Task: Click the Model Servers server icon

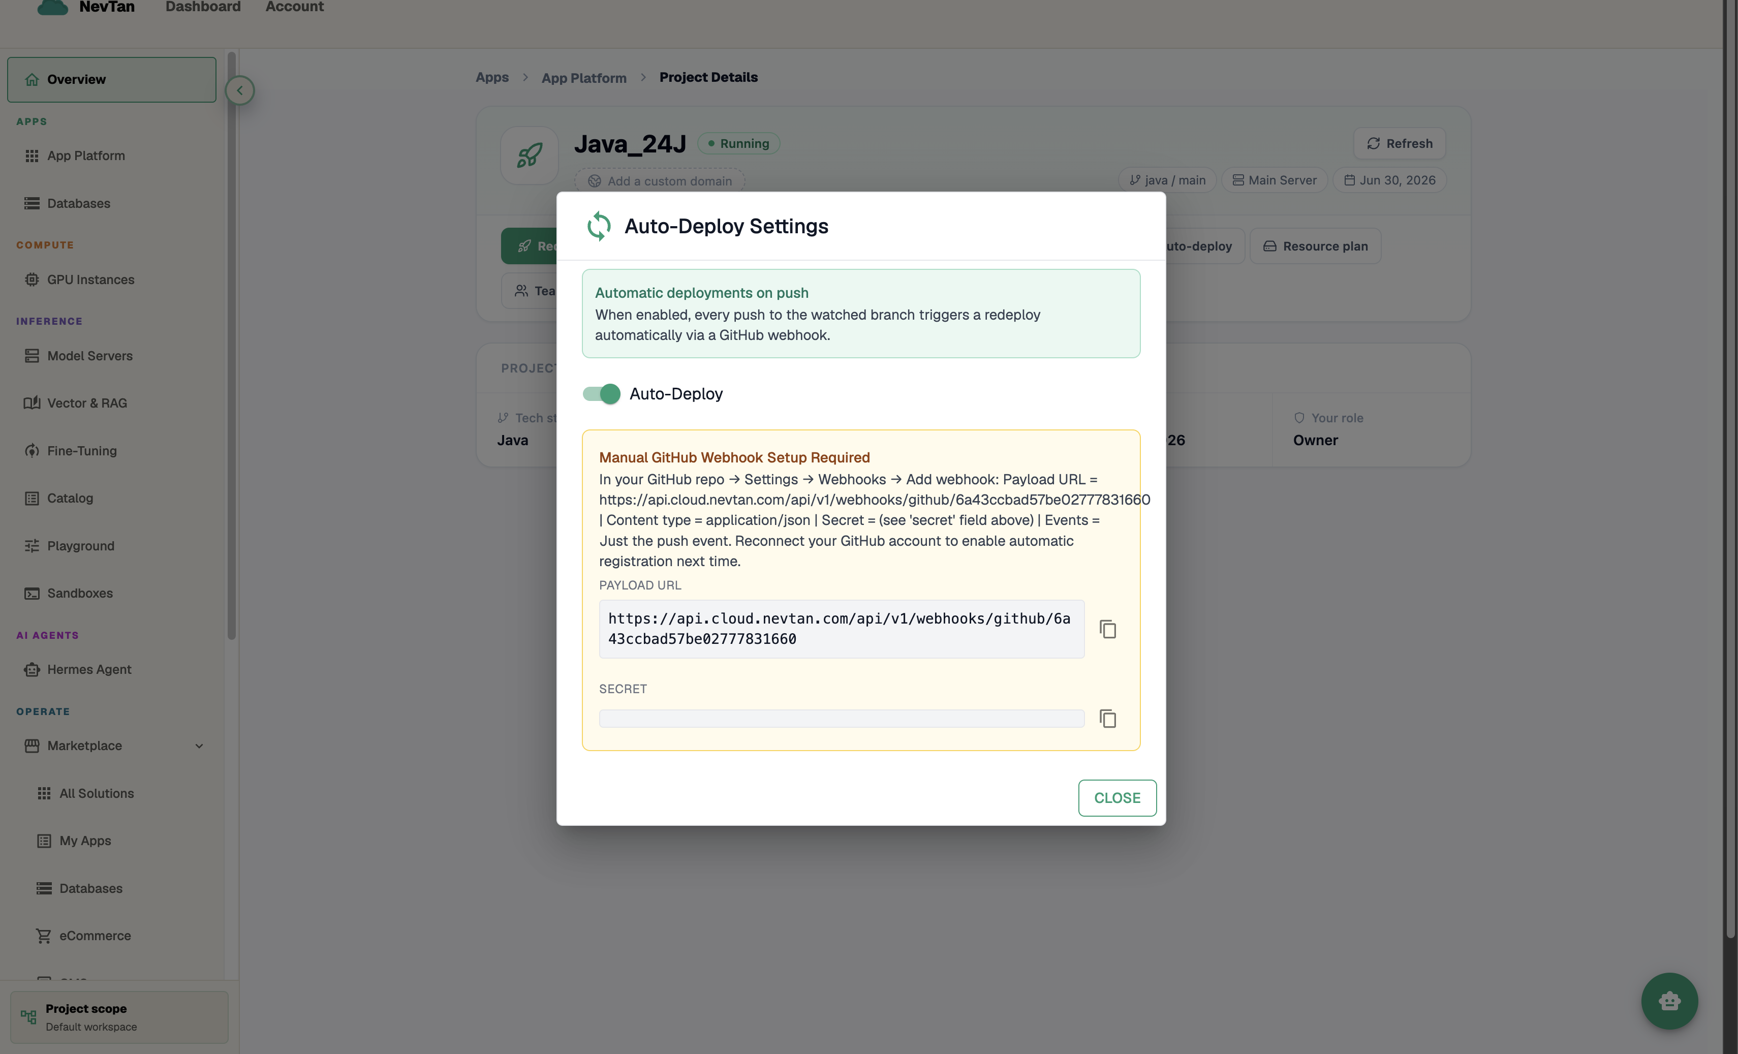Action: [32, 356]
